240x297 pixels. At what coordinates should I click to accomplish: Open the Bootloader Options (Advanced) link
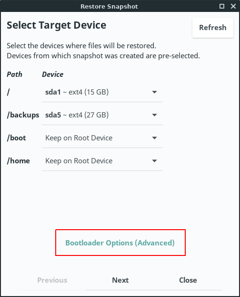click(x=120, y=243)
